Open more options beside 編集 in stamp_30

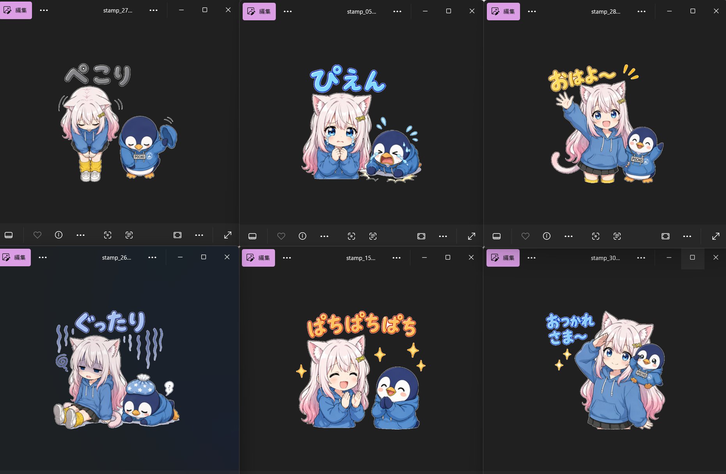click(x=531, y=258)
